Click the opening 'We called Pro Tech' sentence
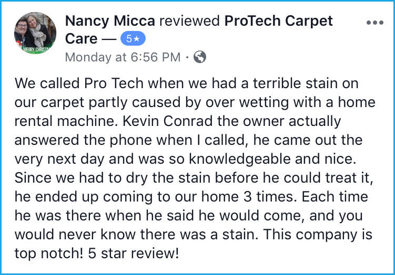The image size is (395, 275). [x=79, y=83]
